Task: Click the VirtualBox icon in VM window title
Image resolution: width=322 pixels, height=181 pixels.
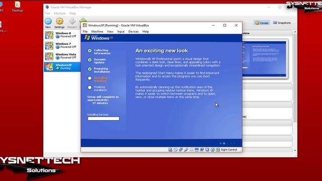Action: point(85,25)
